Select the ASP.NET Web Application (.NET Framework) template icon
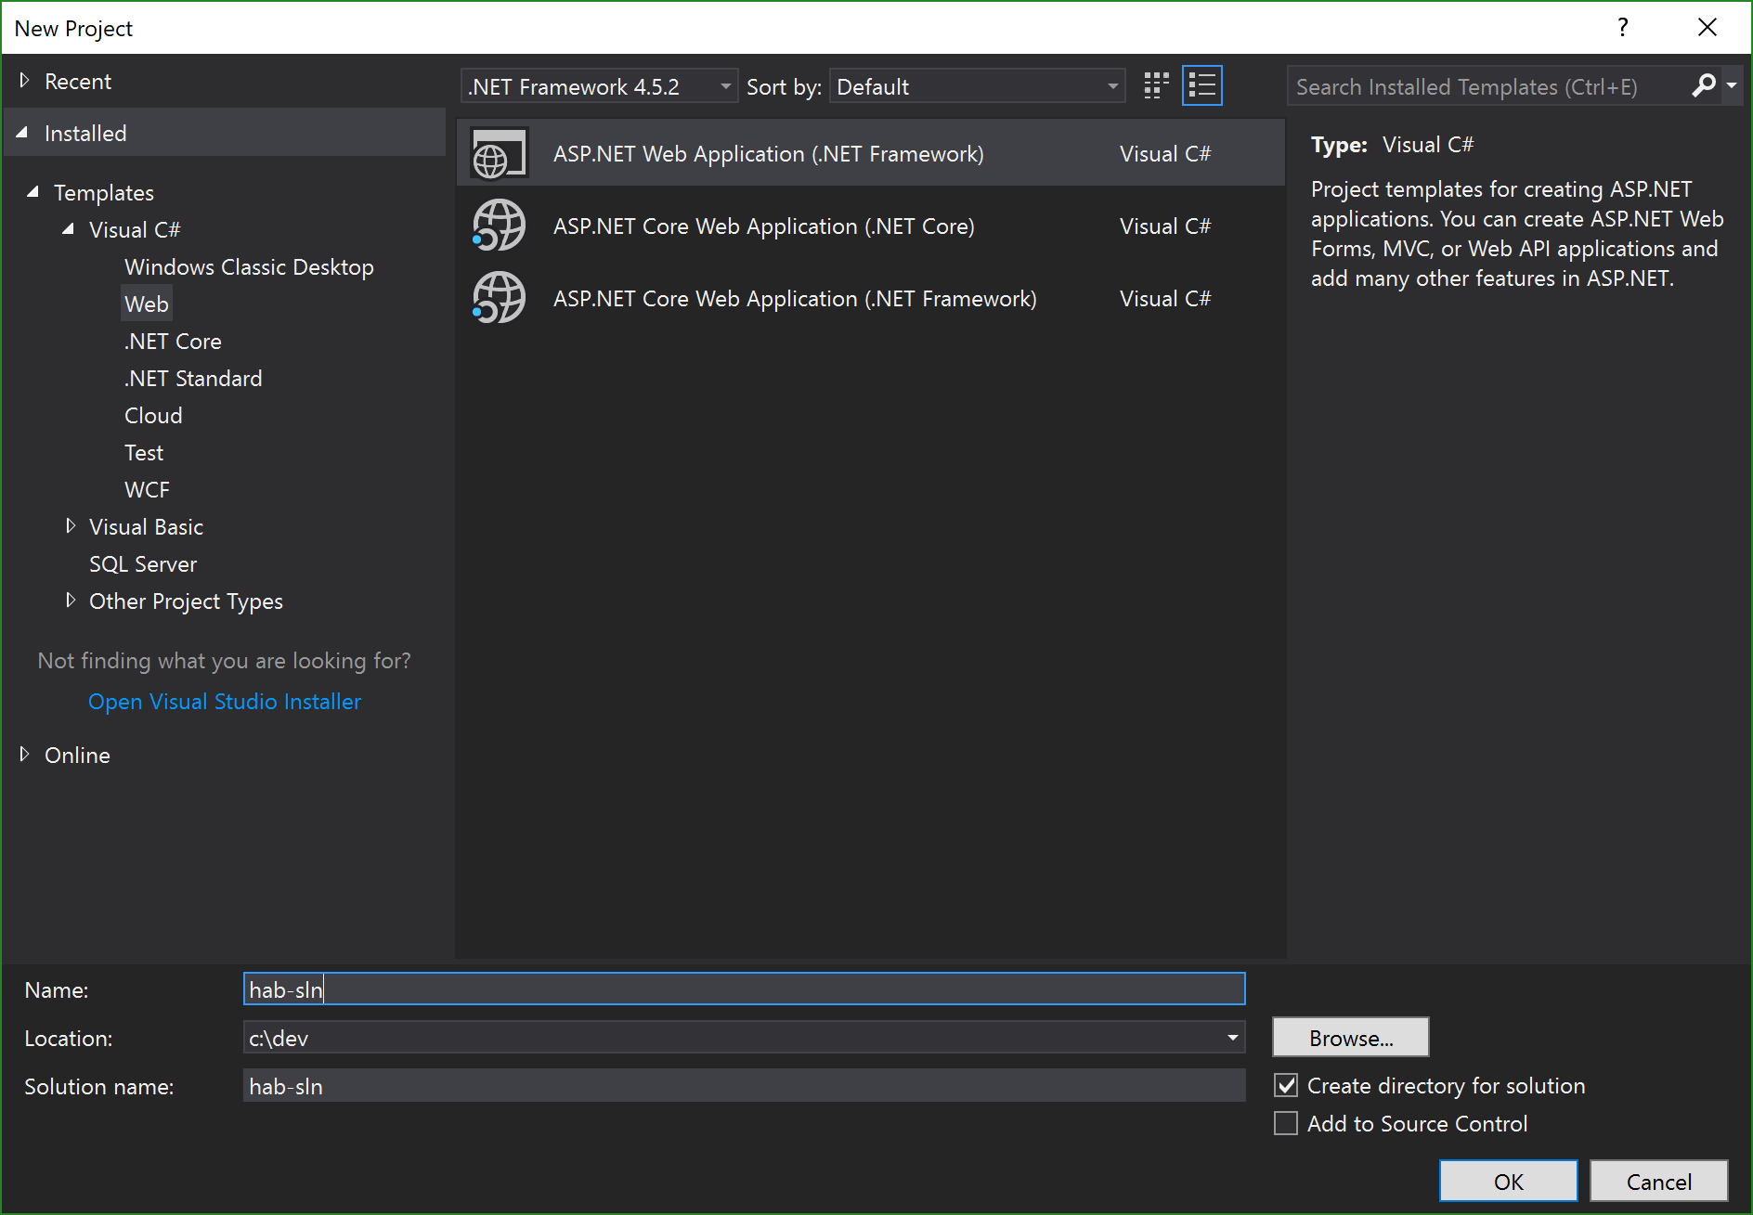Viewport: 1753px width, 1215px height. tap(499, 152)
